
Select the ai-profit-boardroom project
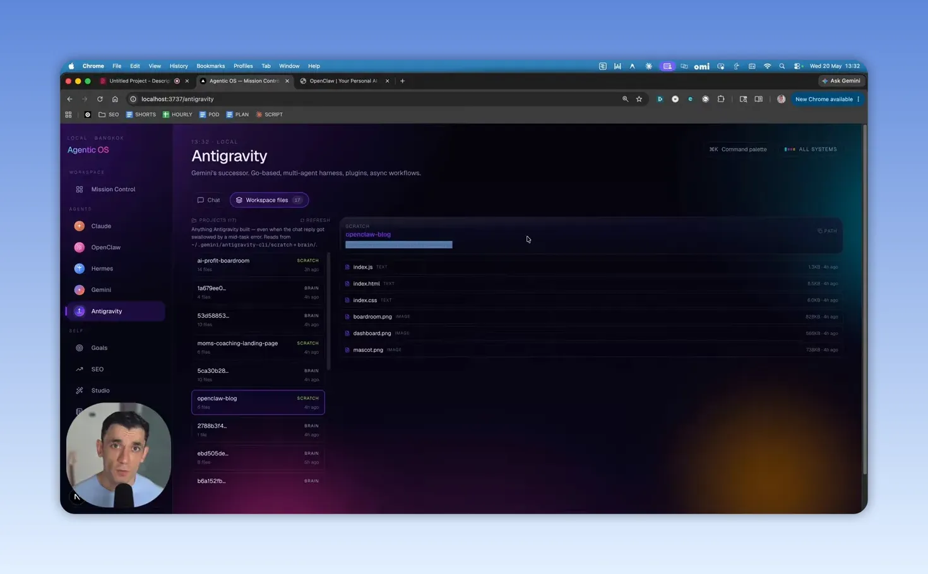tap(258, 265)
